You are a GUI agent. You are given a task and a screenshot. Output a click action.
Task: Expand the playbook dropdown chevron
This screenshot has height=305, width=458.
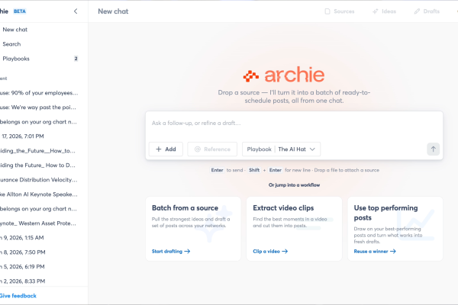tap(312, 149)
